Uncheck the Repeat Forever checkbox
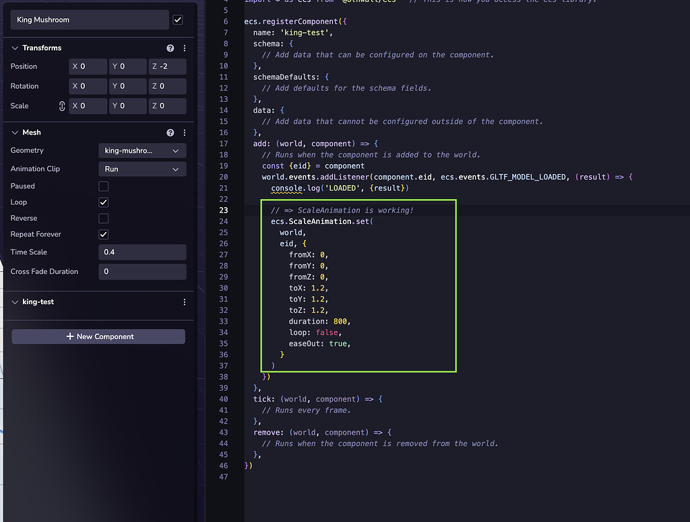This screenshot has height=522, width=690. [103, 235]
